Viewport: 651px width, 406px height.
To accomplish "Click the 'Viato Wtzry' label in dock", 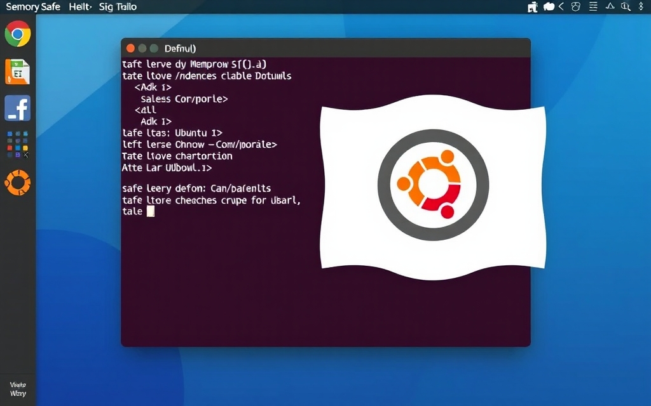I will pyautogui.click(x=18, y=389).
